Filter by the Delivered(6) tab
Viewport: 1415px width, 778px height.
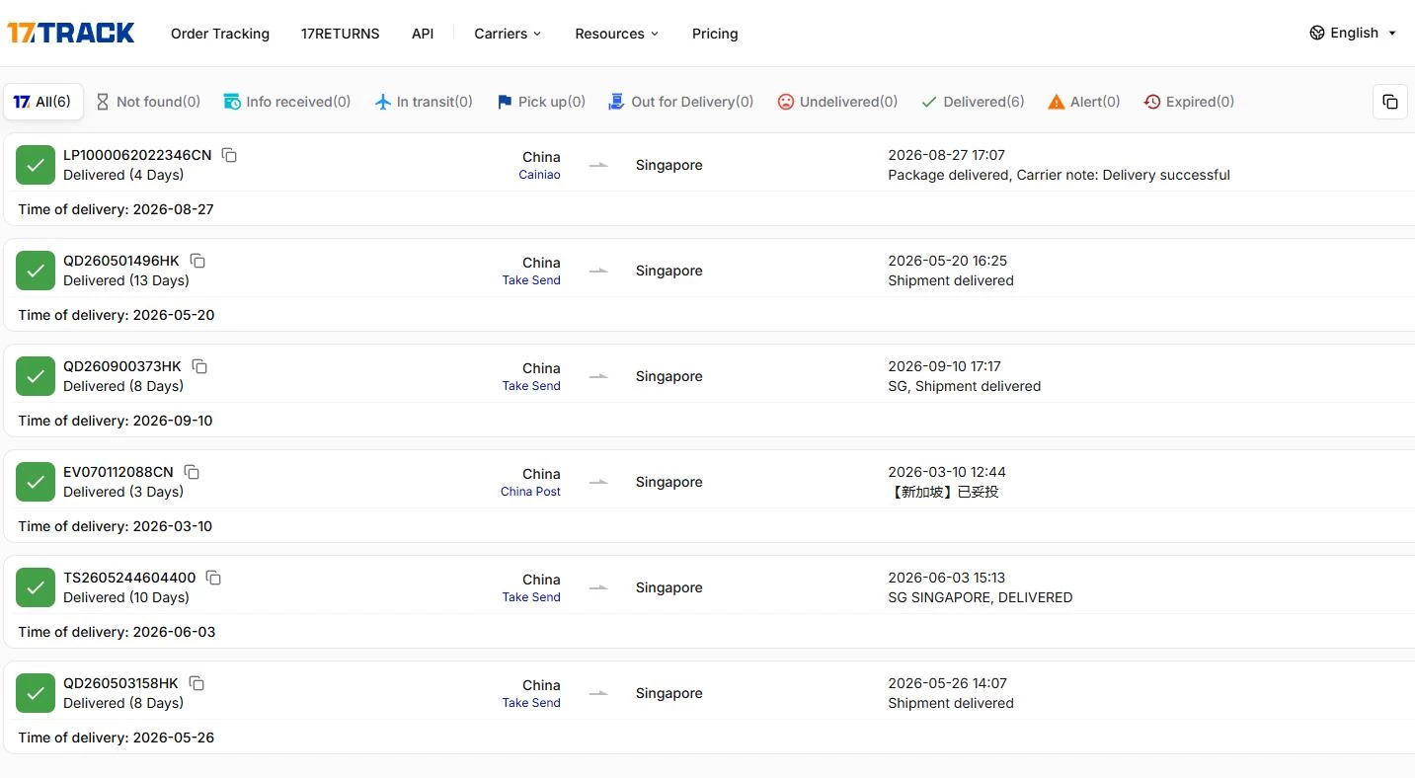tap(973, 102)
